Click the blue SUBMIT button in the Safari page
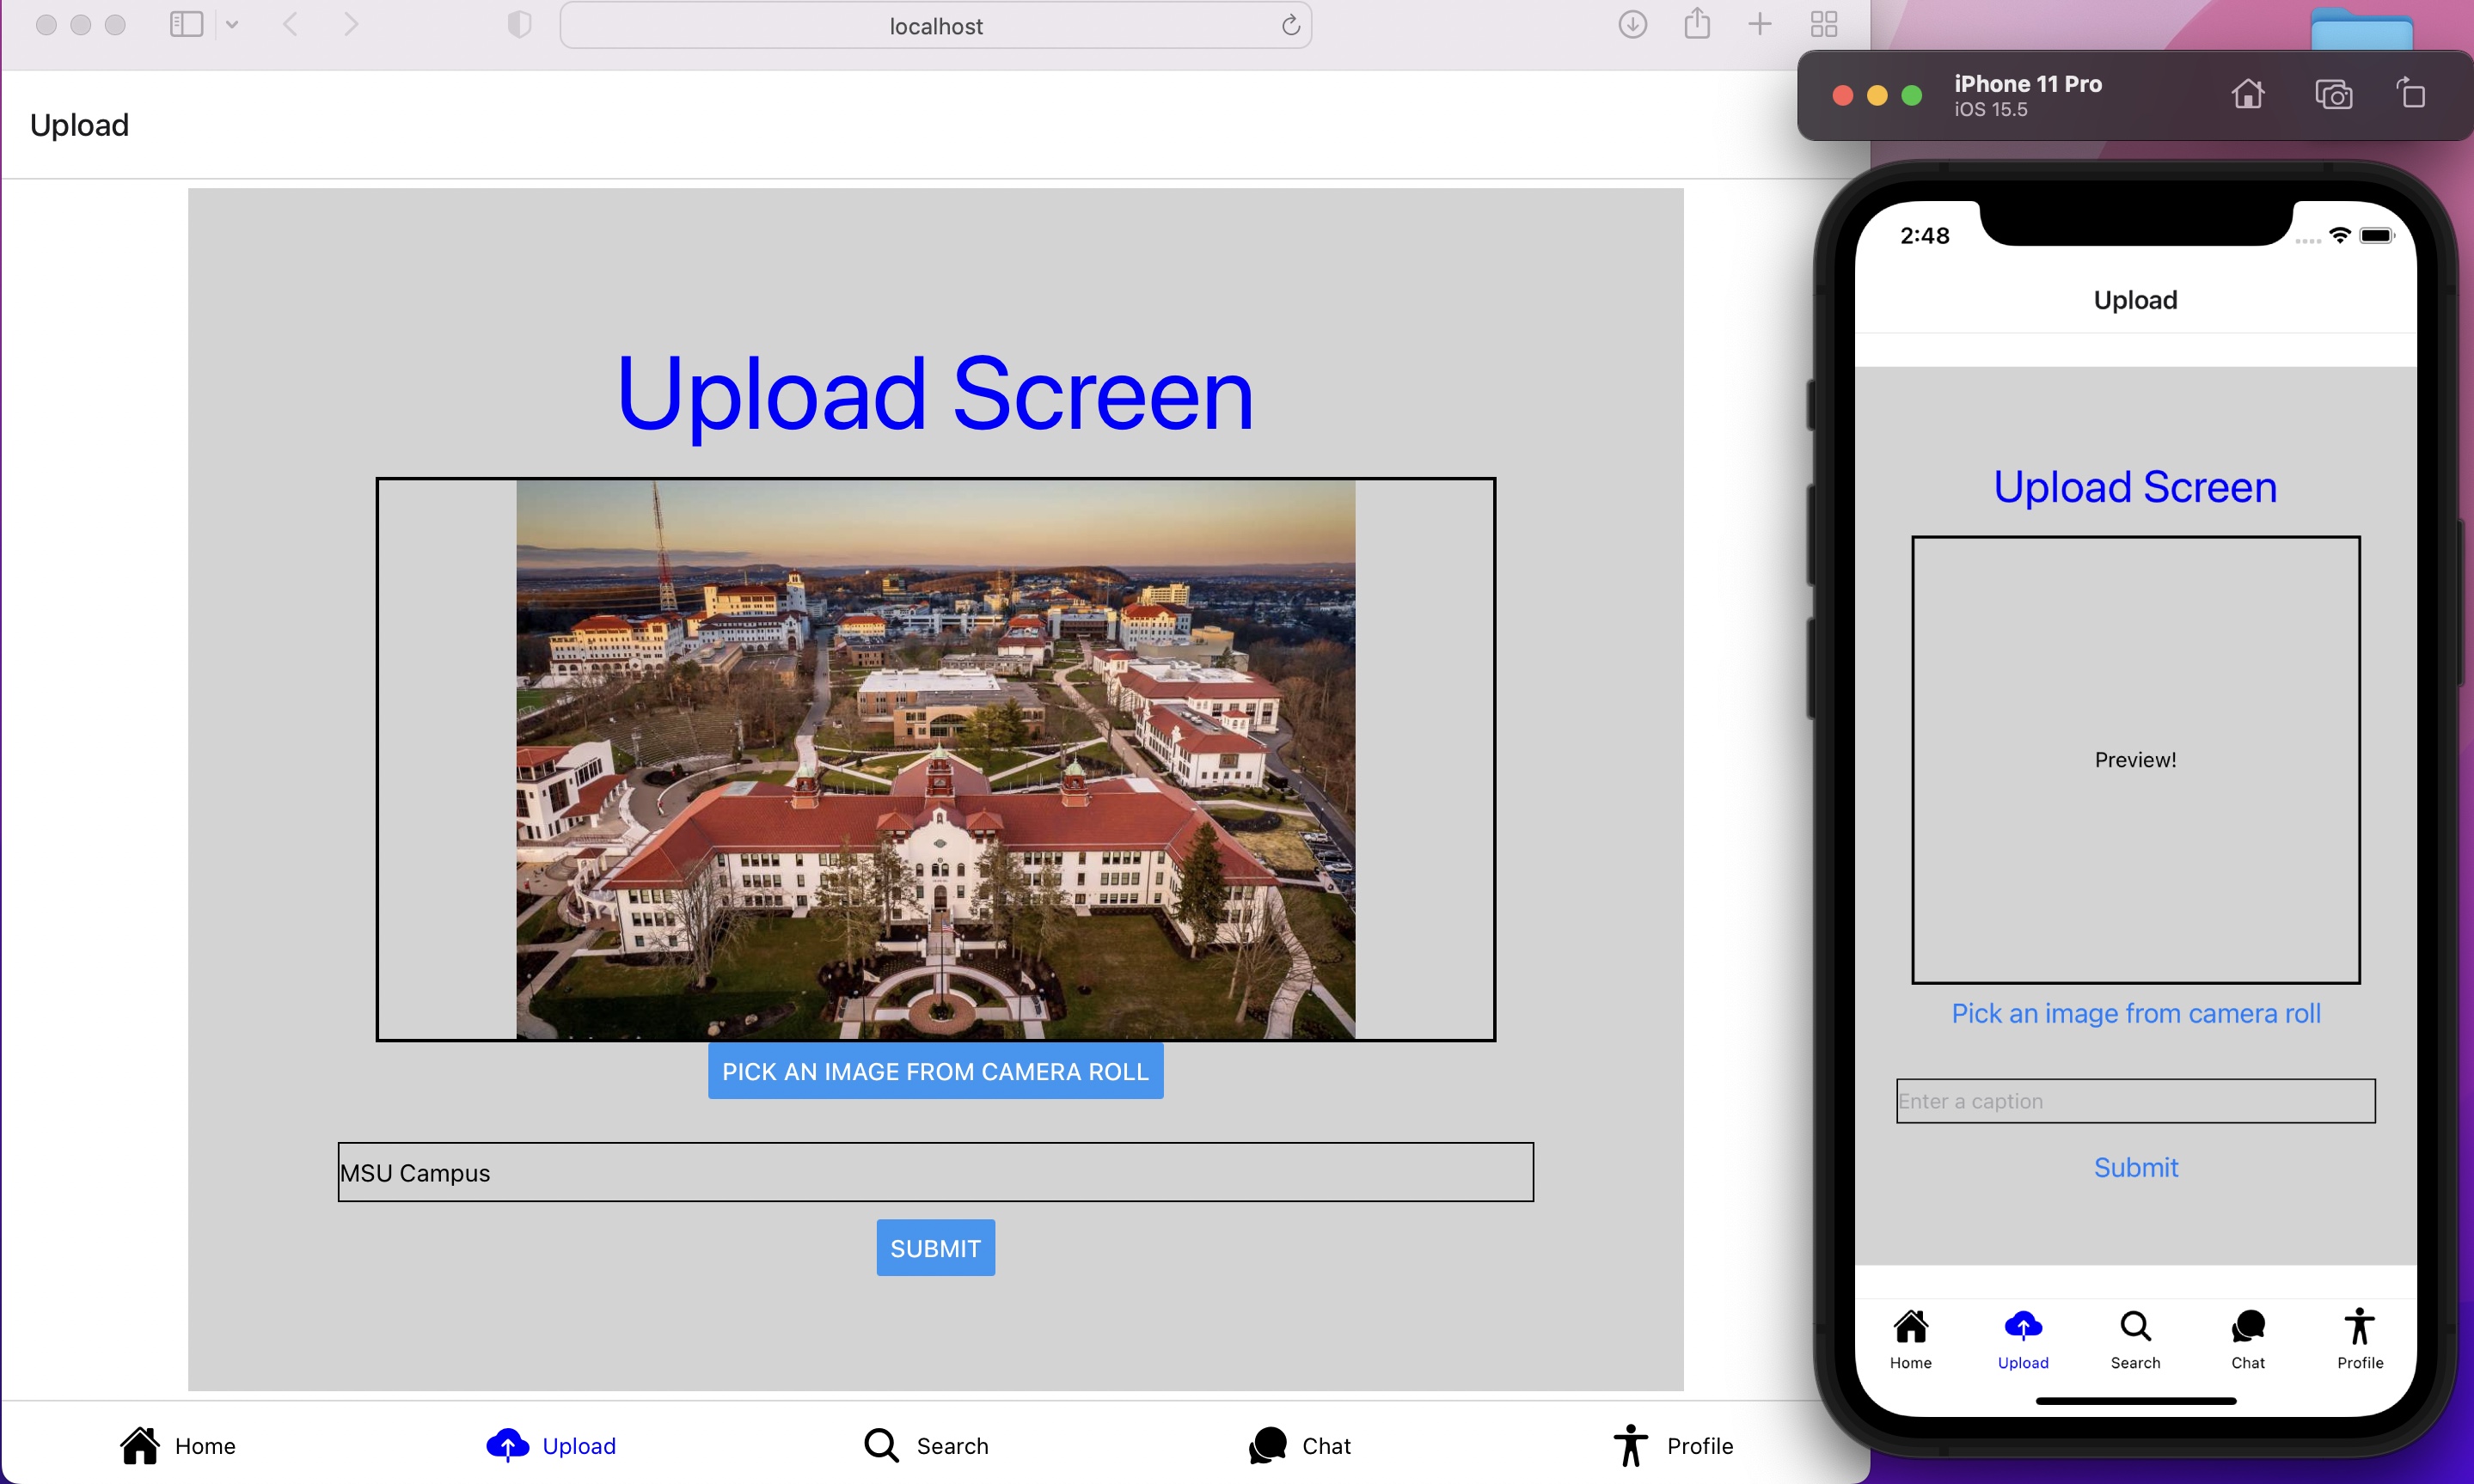 point(935,1248)
